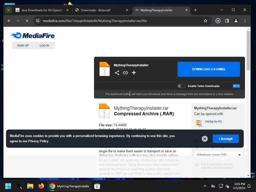
Task: Open Chrome downloads icon
Action: click(218, 21)
